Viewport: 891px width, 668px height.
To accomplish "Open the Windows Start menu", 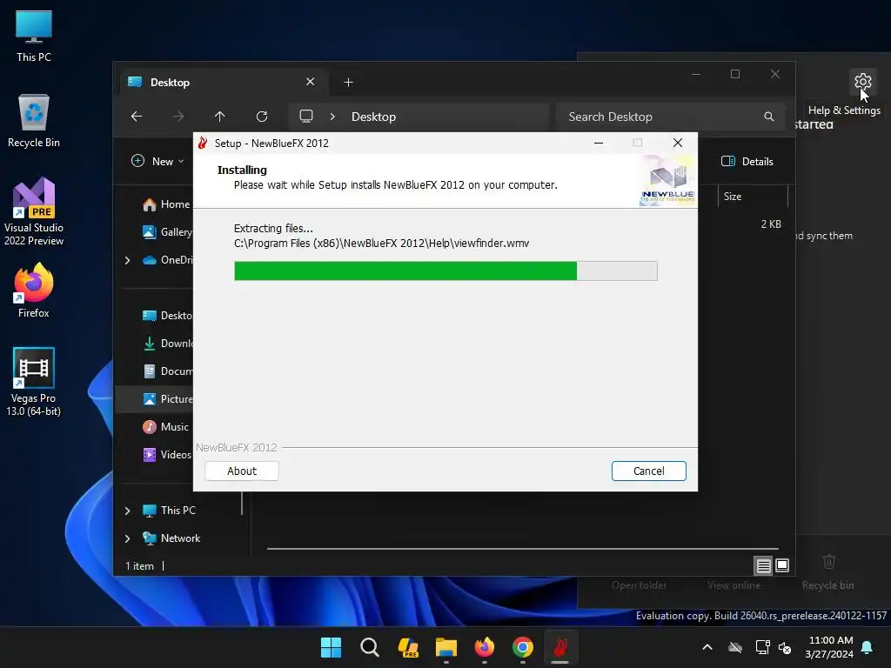I will 331,647.
